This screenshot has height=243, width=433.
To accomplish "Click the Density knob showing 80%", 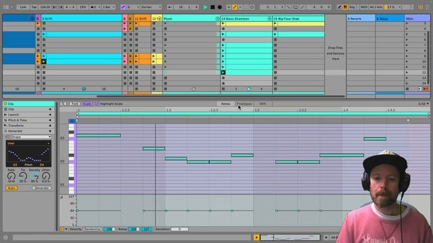I will click(35, 175).
